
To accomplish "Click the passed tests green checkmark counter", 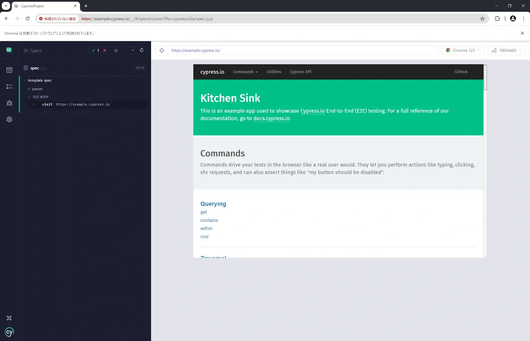I will coord(95,50).
